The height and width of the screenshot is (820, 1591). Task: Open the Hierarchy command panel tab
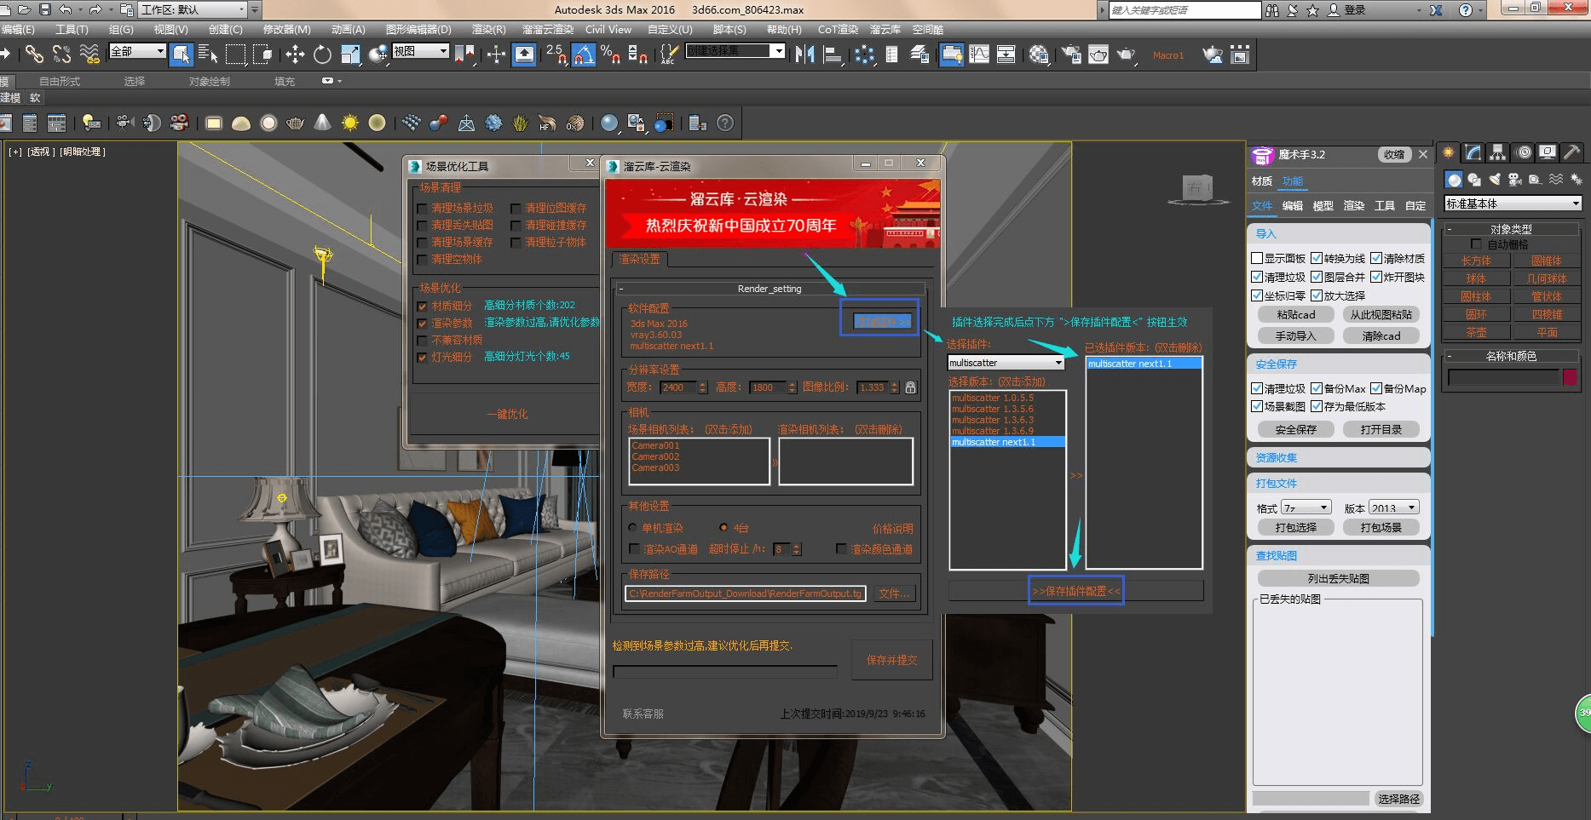pos(1497,152)
